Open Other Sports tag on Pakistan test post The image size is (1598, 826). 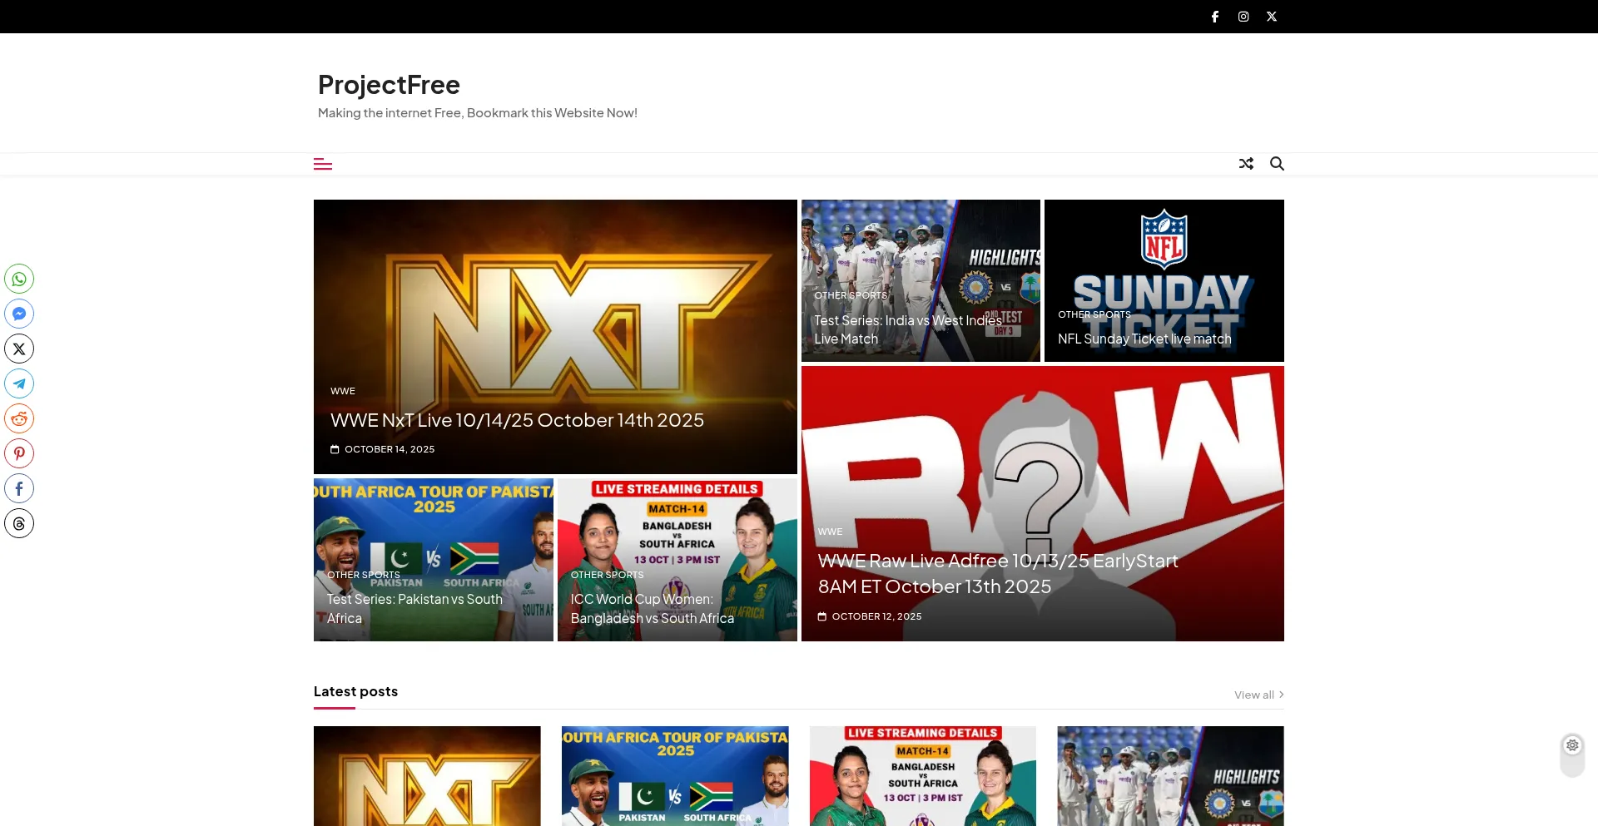(364, 575)
